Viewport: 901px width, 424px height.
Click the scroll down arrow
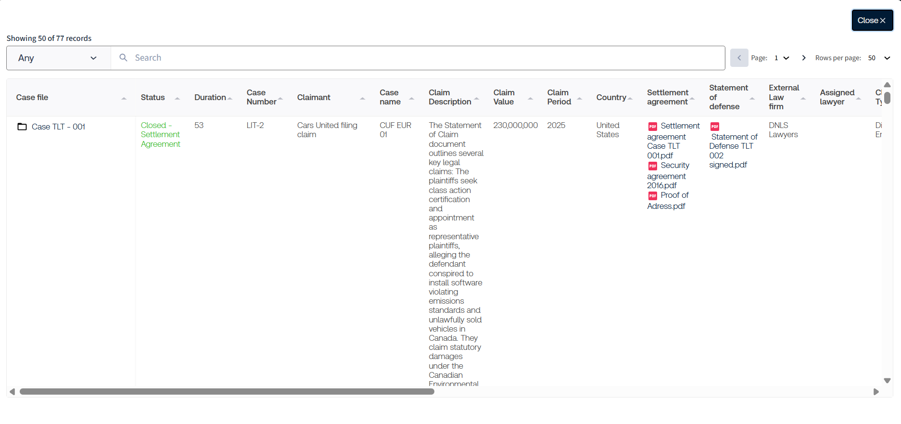pyautogui.click(x=887, y=381)
